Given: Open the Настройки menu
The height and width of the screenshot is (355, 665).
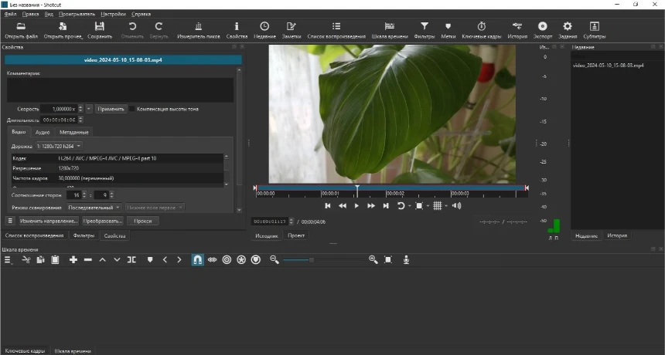Looking at the screenshot, I should point(113,14).
